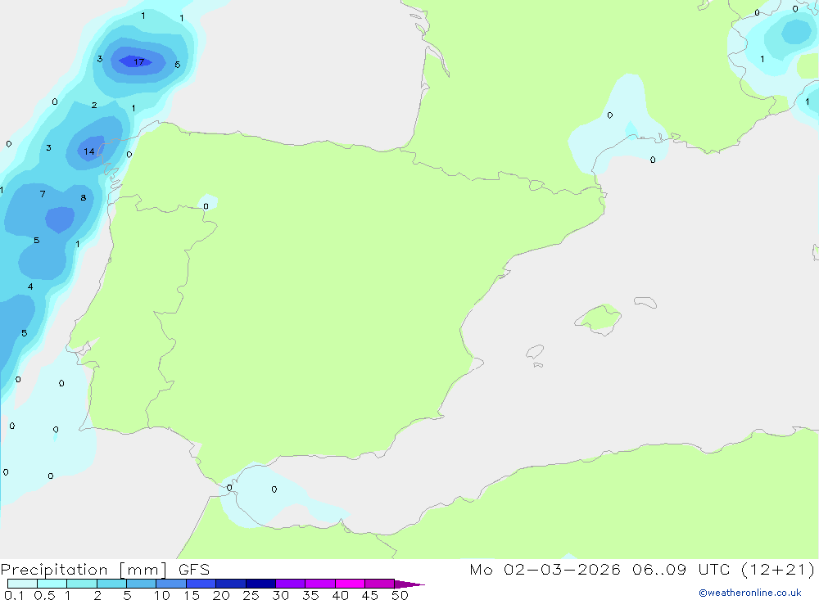Click the 35–40 mm legend color swatch
The width and height of the screenshot is (819, 600).
tap(319, 584)
